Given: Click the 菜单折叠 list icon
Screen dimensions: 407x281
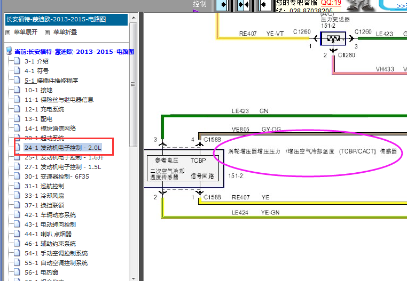Looking at the screenshot, I should point(47,33).
